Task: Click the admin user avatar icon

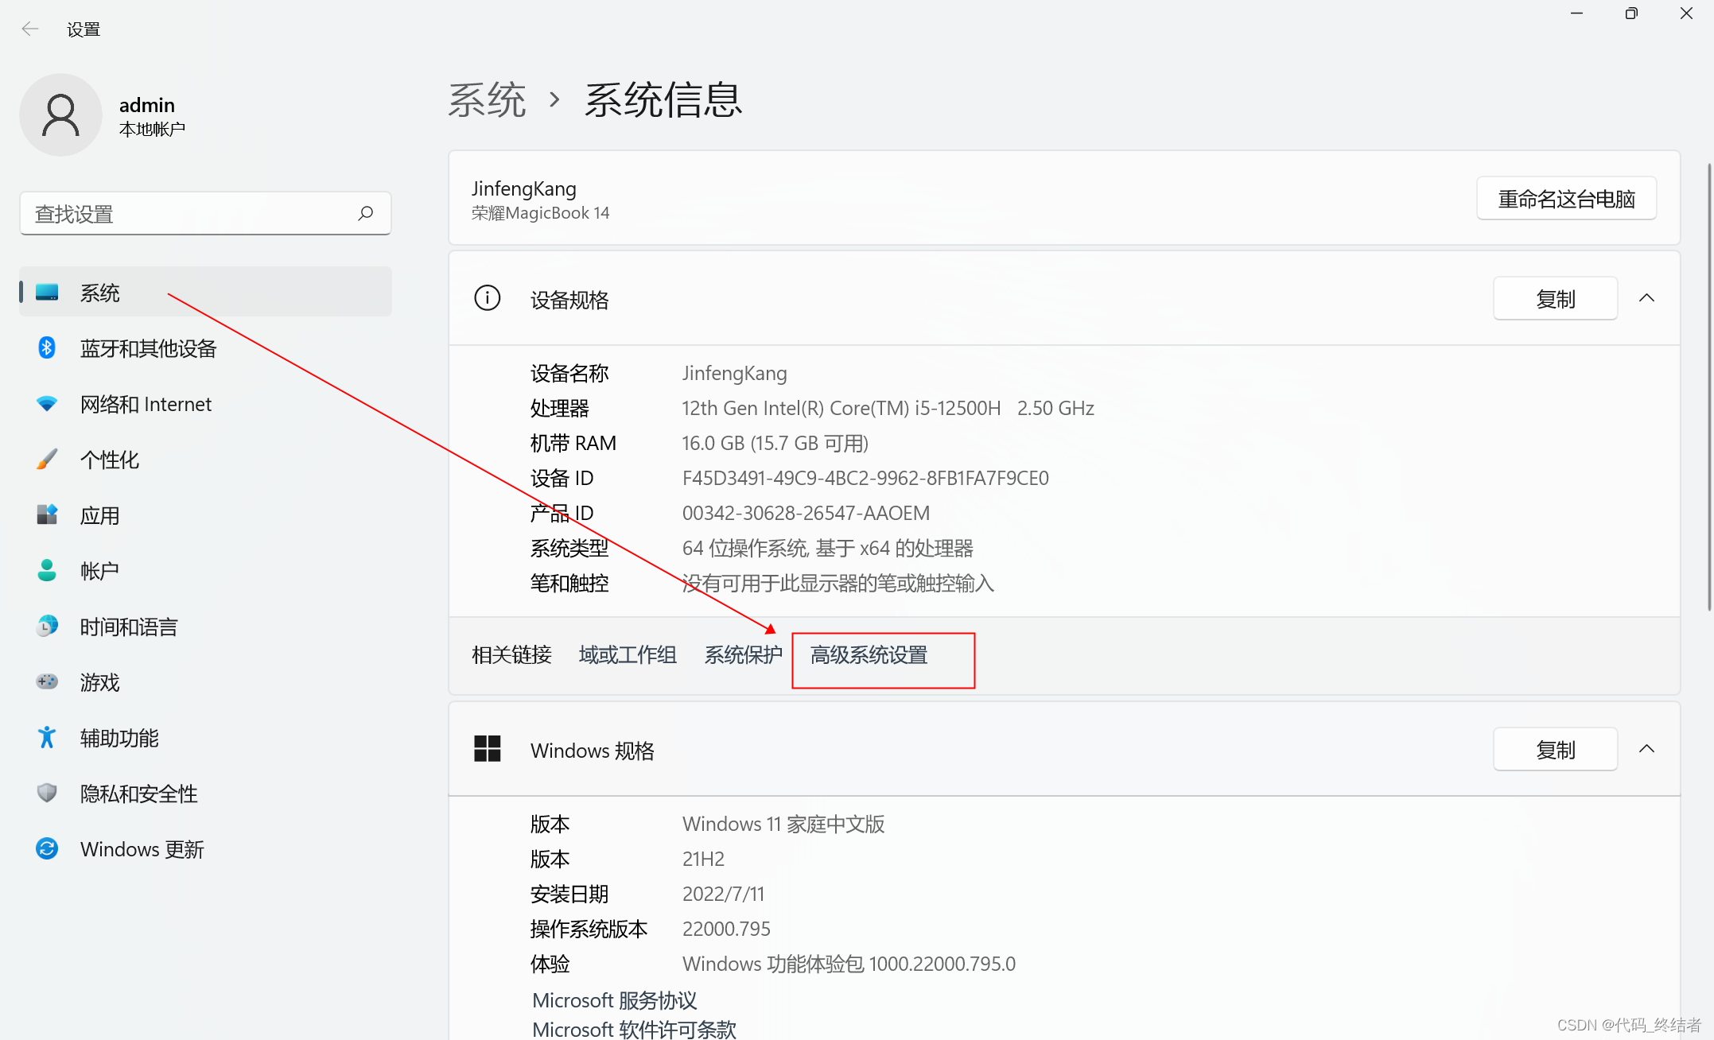Action: [60, 115]
